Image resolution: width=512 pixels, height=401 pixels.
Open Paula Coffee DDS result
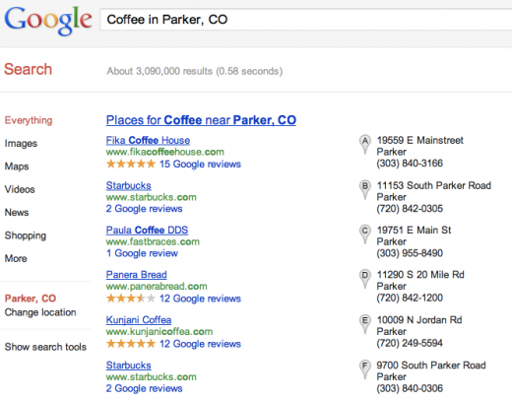coord(147,230)
